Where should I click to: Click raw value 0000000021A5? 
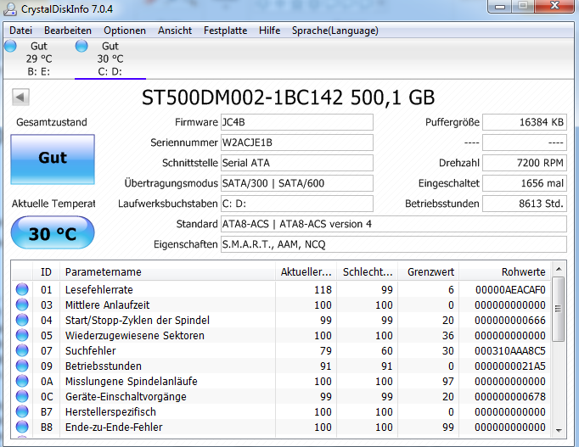tap(510, 366)
